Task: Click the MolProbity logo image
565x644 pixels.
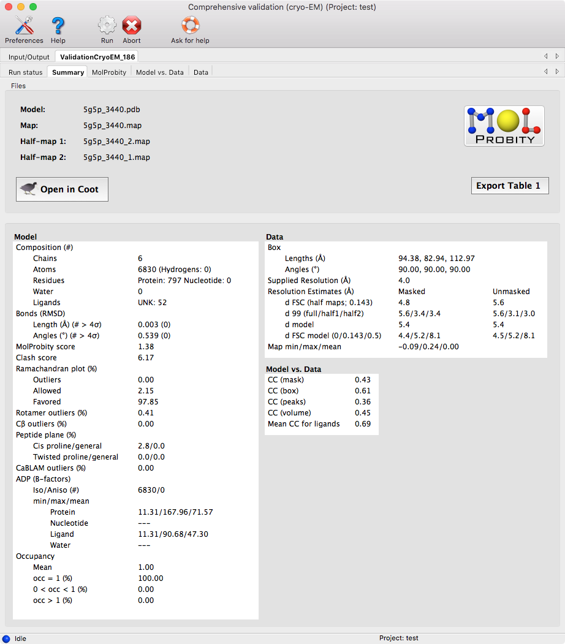Action: (504, 126)
